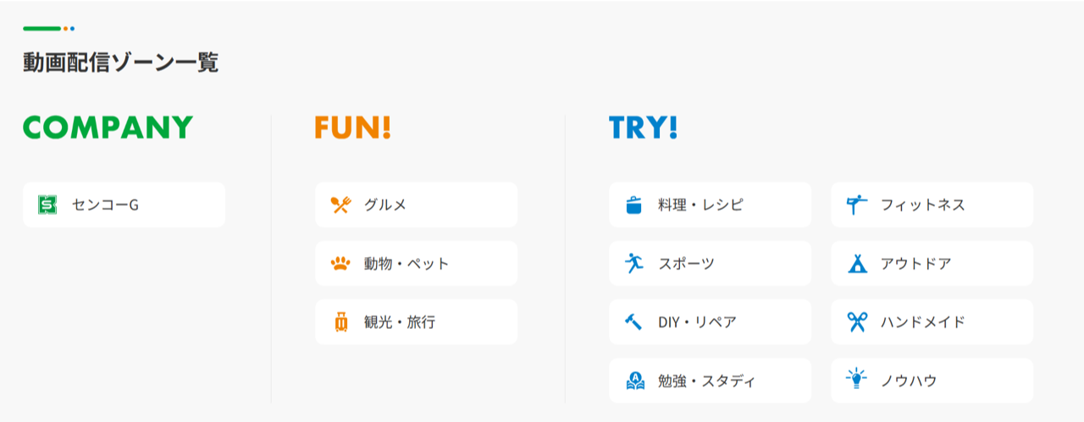Viewport: 1084px width, 422px height.
Task: Click the fork and spoon gourmet icon
Action: coord(340,205)
